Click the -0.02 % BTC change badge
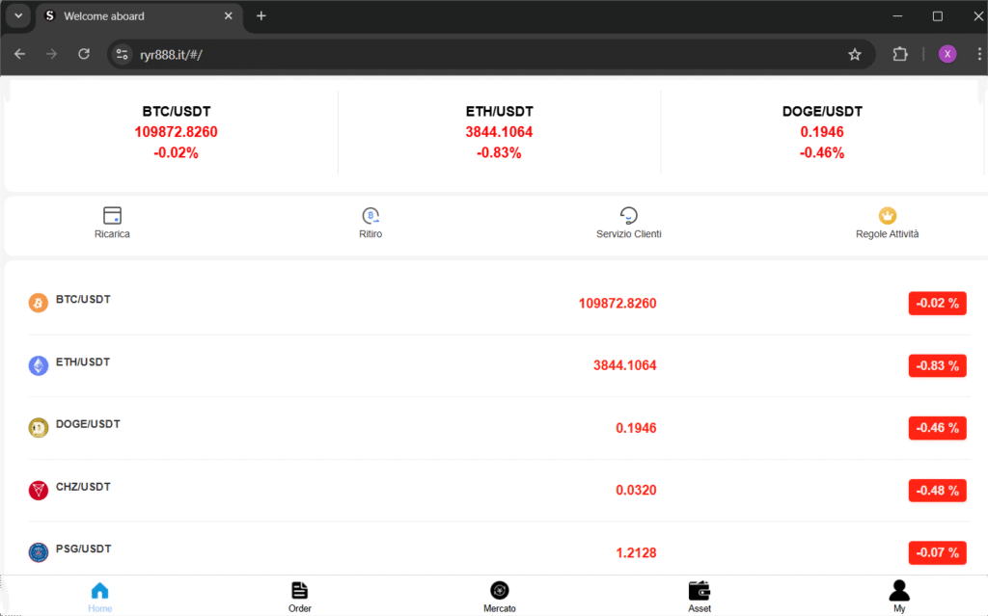The image size is (988, 616). [x=937, y=304]
